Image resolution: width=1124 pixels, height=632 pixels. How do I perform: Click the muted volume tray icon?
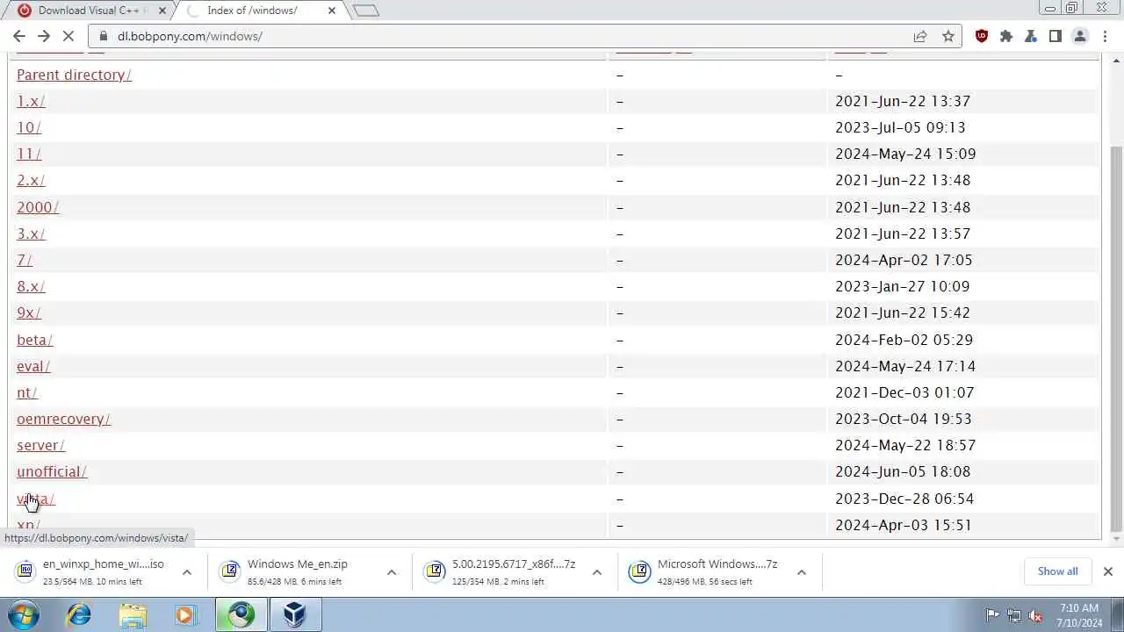[1035, 615]
